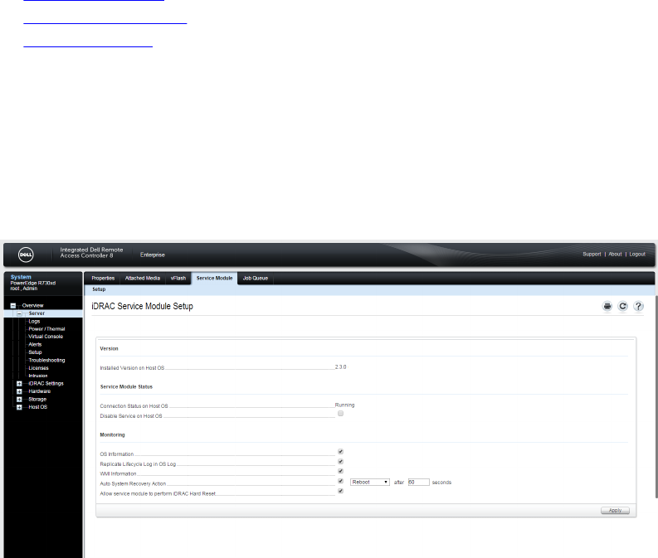Open the About link
This screenshot has width=658, height=558.
[x=615, y=254]
